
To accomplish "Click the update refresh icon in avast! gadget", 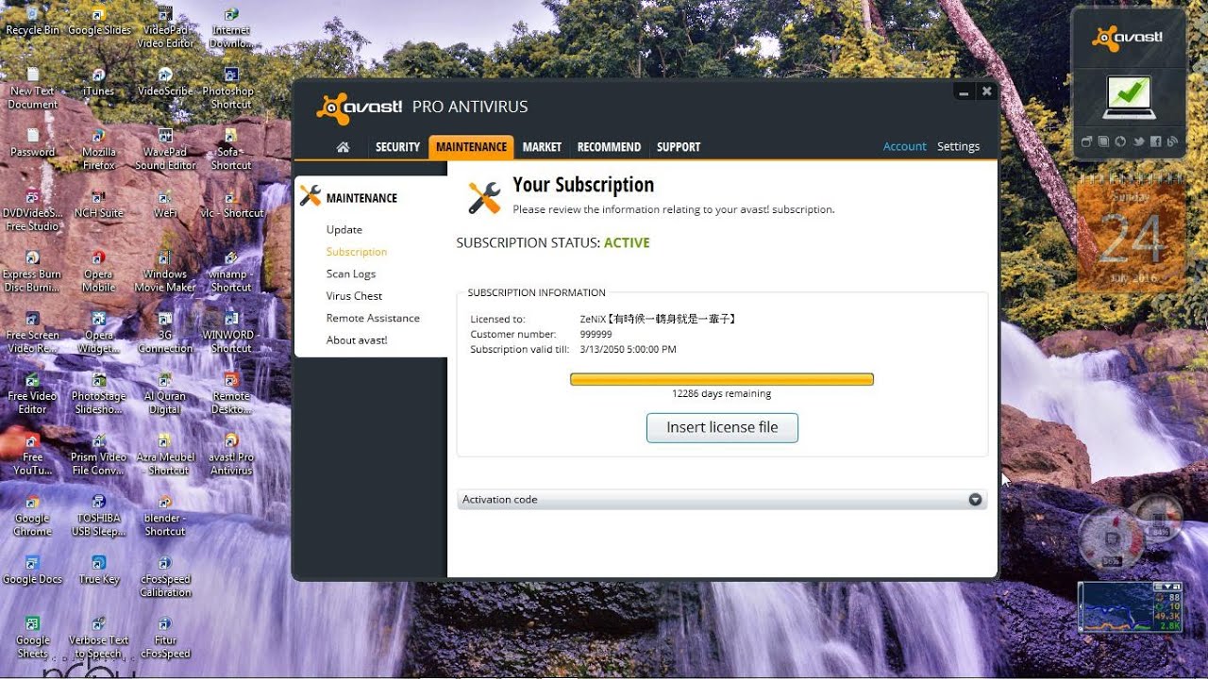I will 1120,141.
